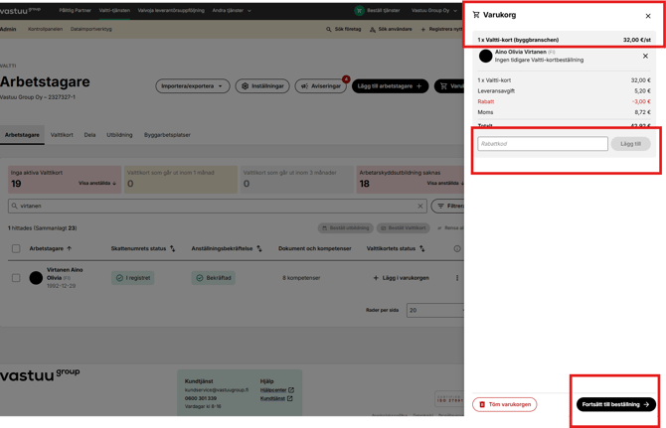Switch to the Valttikort tab
The height and width of the screenshot is (428, 666).
pos(62,135)
